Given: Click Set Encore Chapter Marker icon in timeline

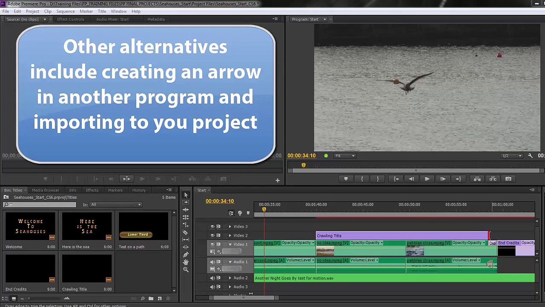Looking at the screenshot, I should point(240,213).
